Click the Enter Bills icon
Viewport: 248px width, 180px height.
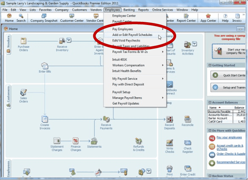pos(45,66)
